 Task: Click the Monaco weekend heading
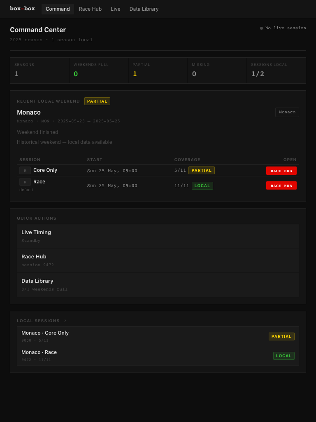coord(29,113)
